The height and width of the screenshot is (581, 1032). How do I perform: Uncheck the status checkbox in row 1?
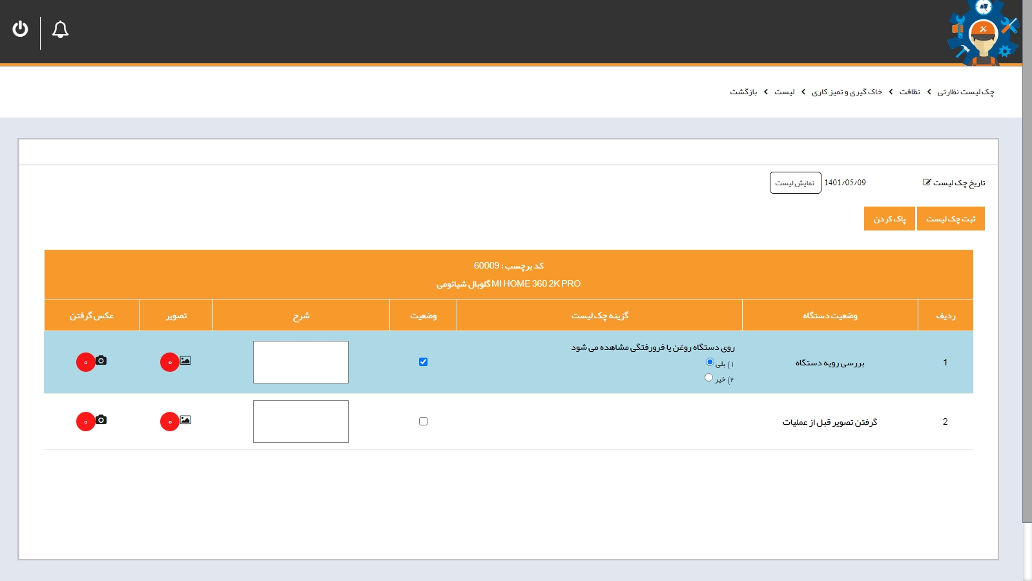point(423,362)
